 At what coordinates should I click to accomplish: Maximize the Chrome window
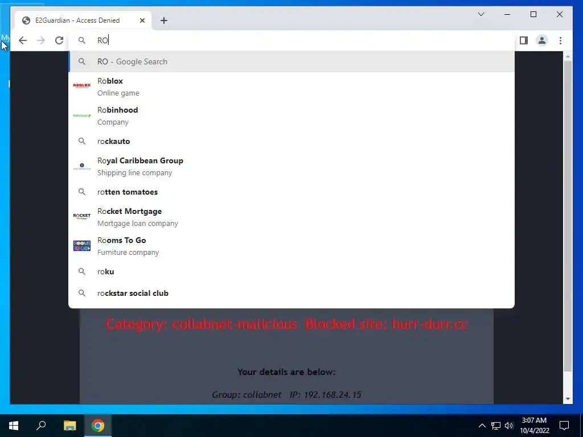click(533, 14)
